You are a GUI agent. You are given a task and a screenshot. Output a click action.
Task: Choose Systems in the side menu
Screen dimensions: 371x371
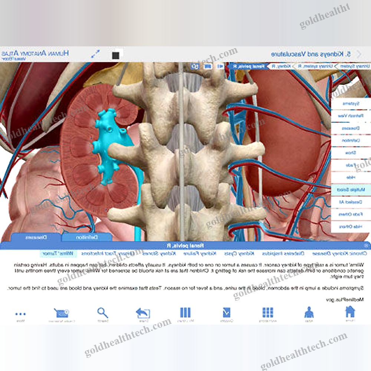(x=351, y=104)
